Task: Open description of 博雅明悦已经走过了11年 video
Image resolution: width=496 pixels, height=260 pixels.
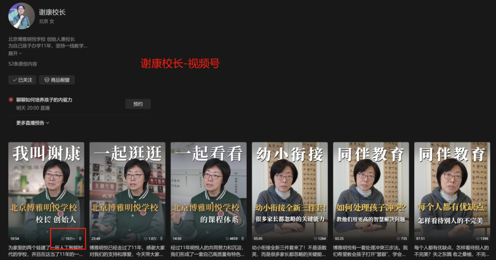Action: [x=127, y=250]
